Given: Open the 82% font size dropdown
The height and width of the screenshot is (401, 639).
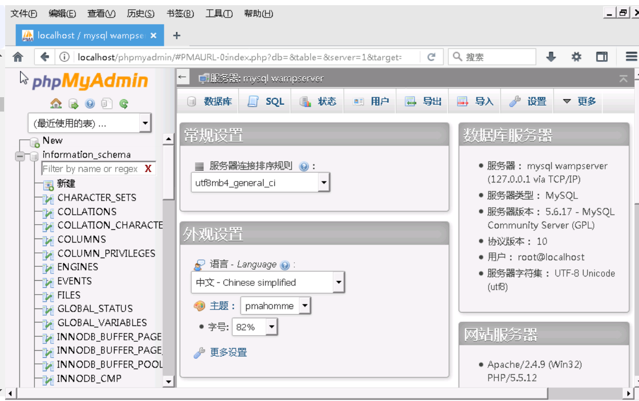Looking at the screenshot, I should click(x=255, y=327).
